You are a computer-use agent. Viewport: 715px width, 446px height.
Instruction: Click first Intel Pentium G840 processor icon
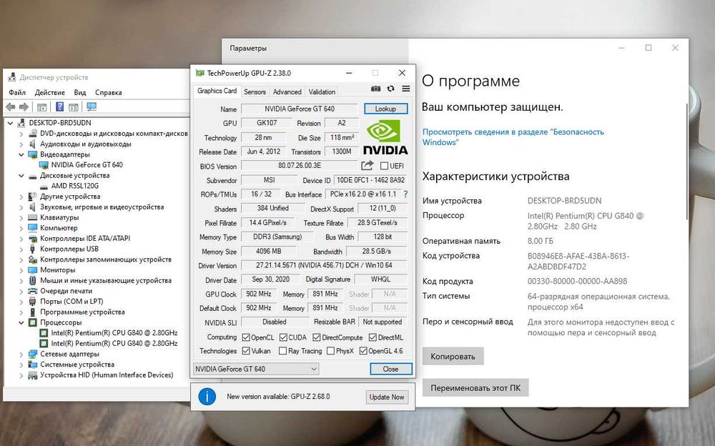click(44, 332)
